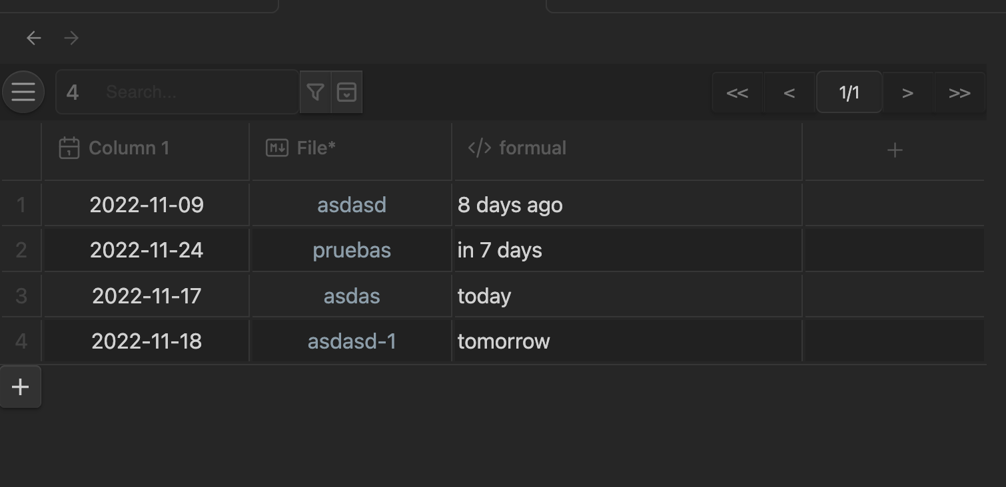Open the Column 1 header dropdown
This screenshot has height=487, width=1006.
tap(130, 148)
